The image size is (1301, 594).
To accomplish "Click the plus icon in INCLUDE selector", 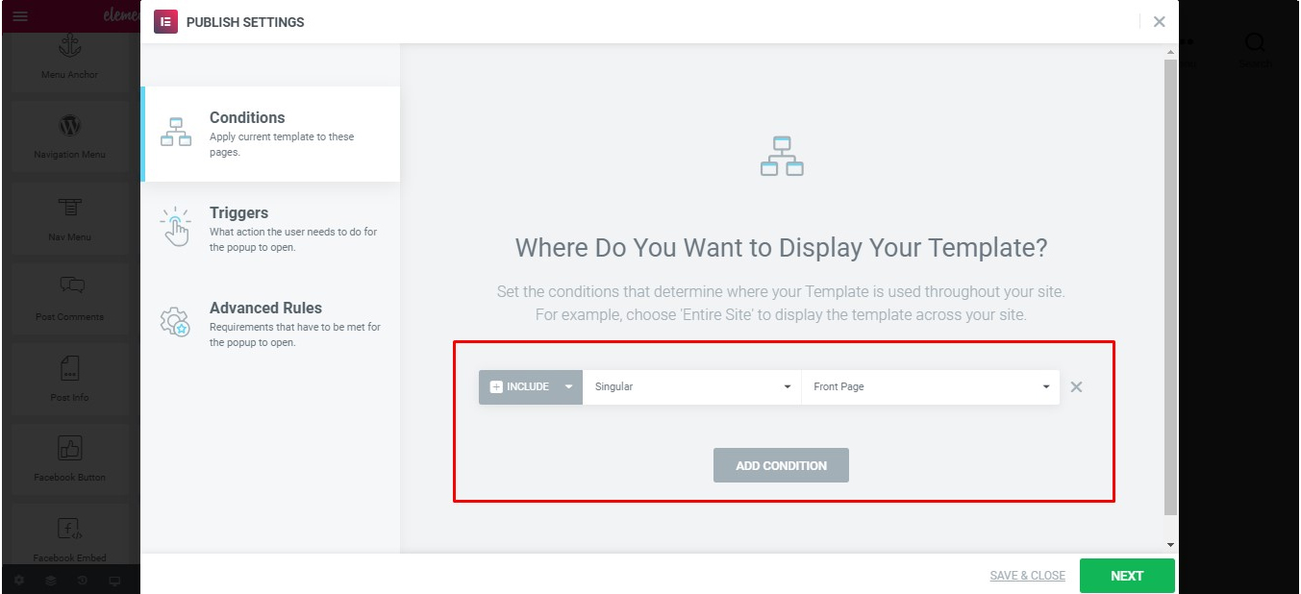I will click(x=496, y=386).
